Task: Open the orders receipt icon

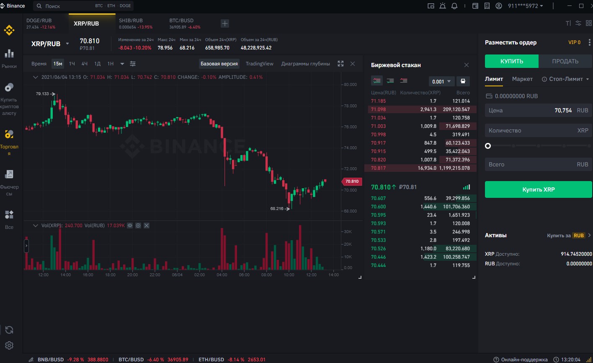Action: (x=487, y=6)
